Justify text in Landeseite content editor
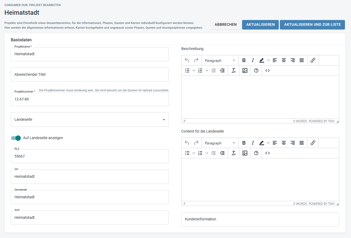 (302, 143)
